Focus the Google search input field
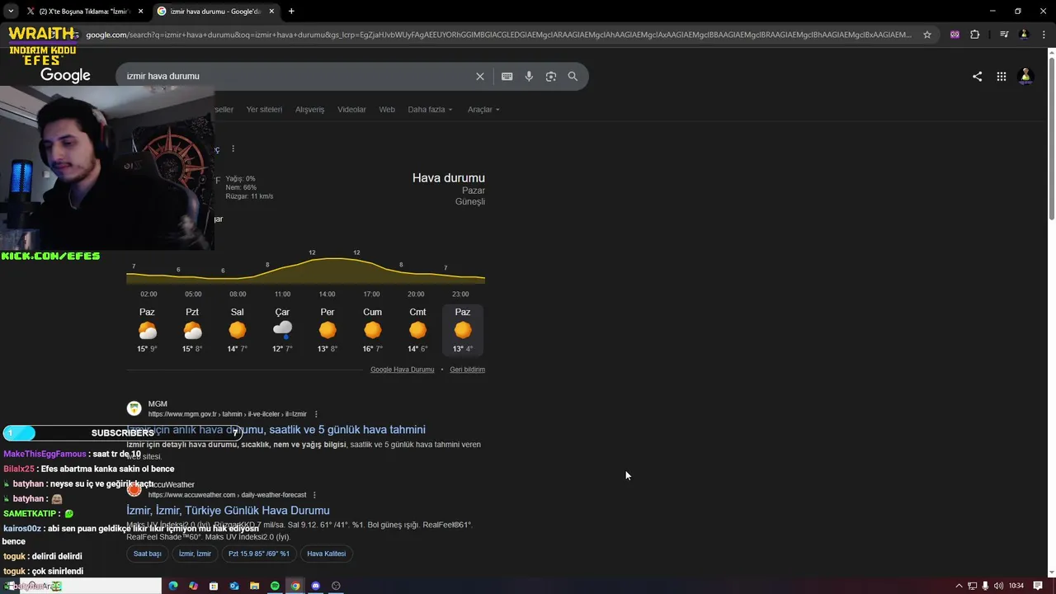Image resolution: width=1056 pixels, height=594 pixels. click(297, 76)
